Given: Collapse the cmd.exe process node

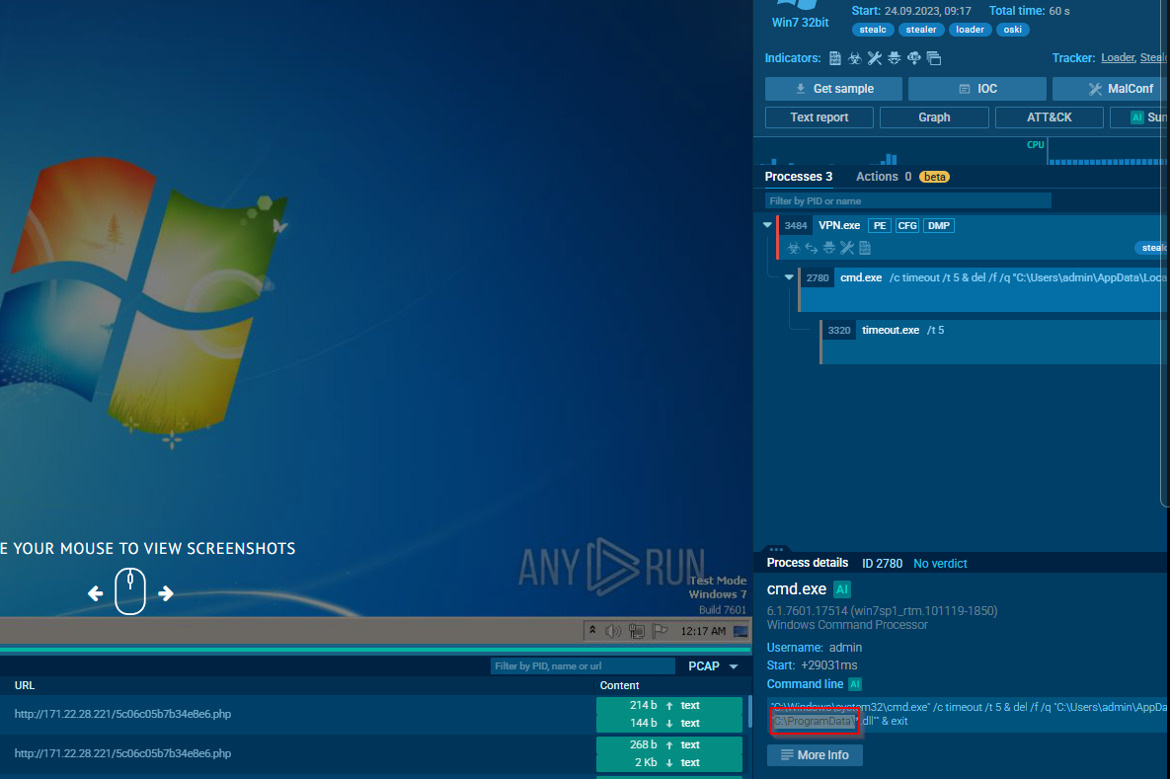Looking at the screenshot, I should [789, 277].
